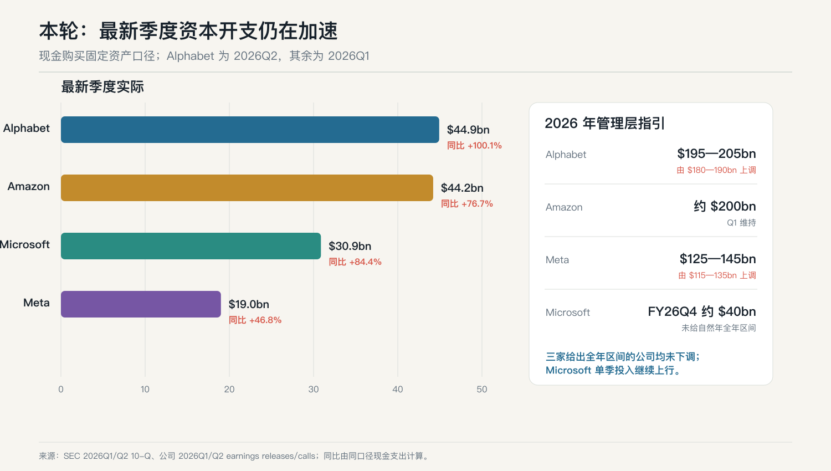Click the Alphabet chart axis label
831x471 pixels.
[27, 128]
